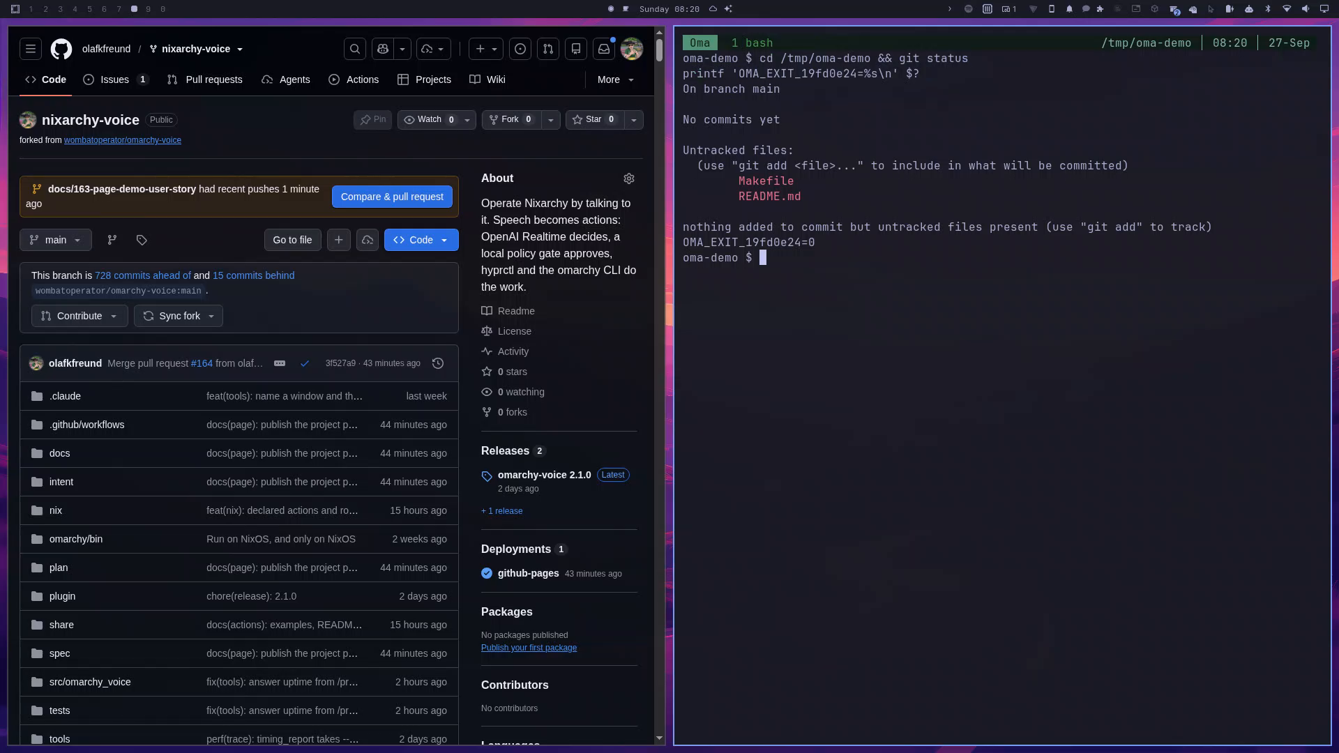Open the GitHub search icon

(x=355, y=49)
